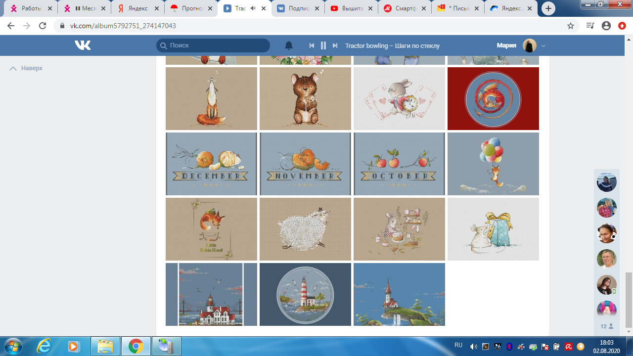Open the red dragon circle thumbnail
The height and width of the screenshot is (356, 633).
(493, 98)
